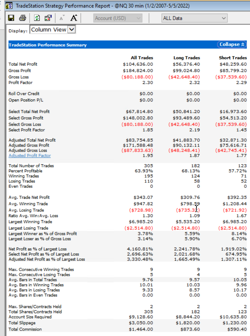The height and width of the screenshot is (336, 250).
Task: Select the Long Trades column header
Action: click(x=187, y=58)
